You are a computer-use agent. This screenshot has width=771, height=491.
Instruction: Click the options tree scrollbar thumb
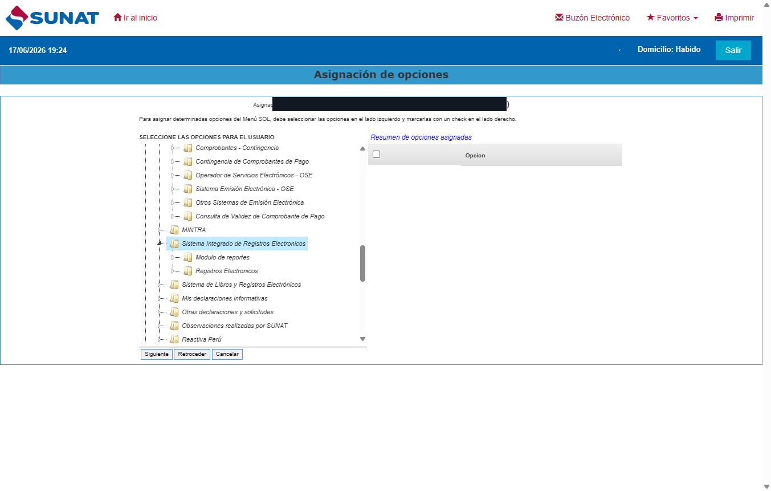(x=362, y=263)
